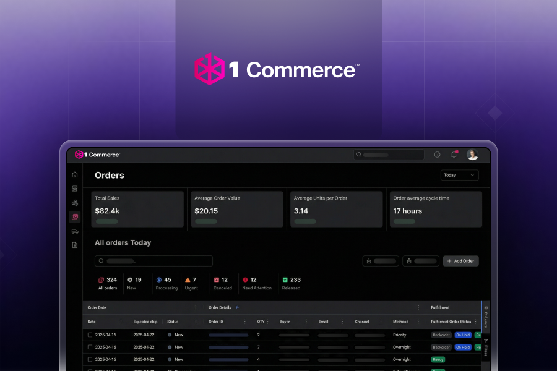This screenshot has height=371, width=557.
Task: Click the Average Units per Order card
Action: click(337, 209)
